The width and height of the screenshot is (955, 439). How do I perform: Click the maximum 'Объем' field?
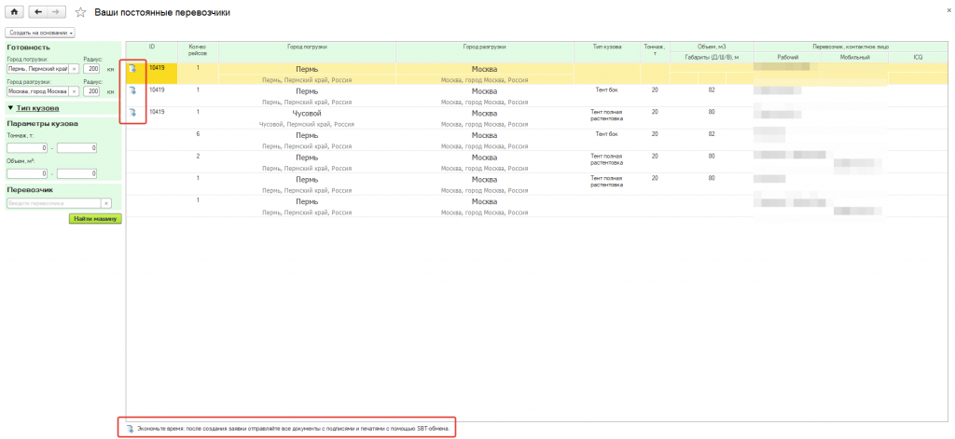[76, 173]
